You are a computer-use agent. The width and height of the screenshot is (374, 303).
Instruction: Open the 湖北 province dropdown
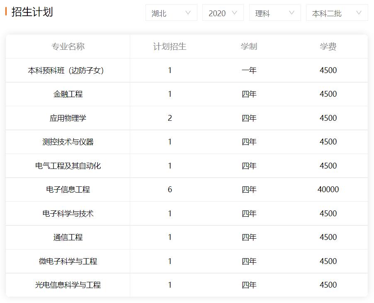[x=171, y=13]
